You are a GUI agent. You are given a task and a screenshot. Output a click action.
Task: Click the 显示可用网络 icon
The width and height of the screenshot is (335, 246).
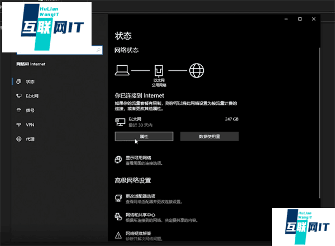118,160
